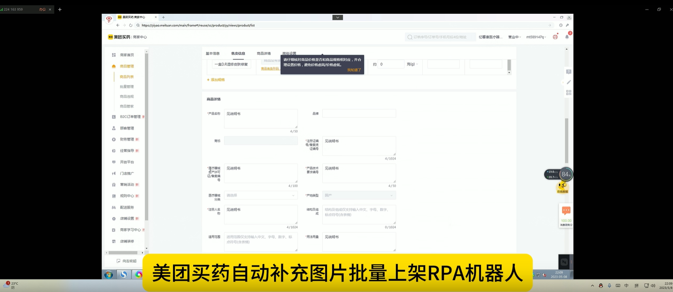Open 商品管家 submenu item

[127, 106]
